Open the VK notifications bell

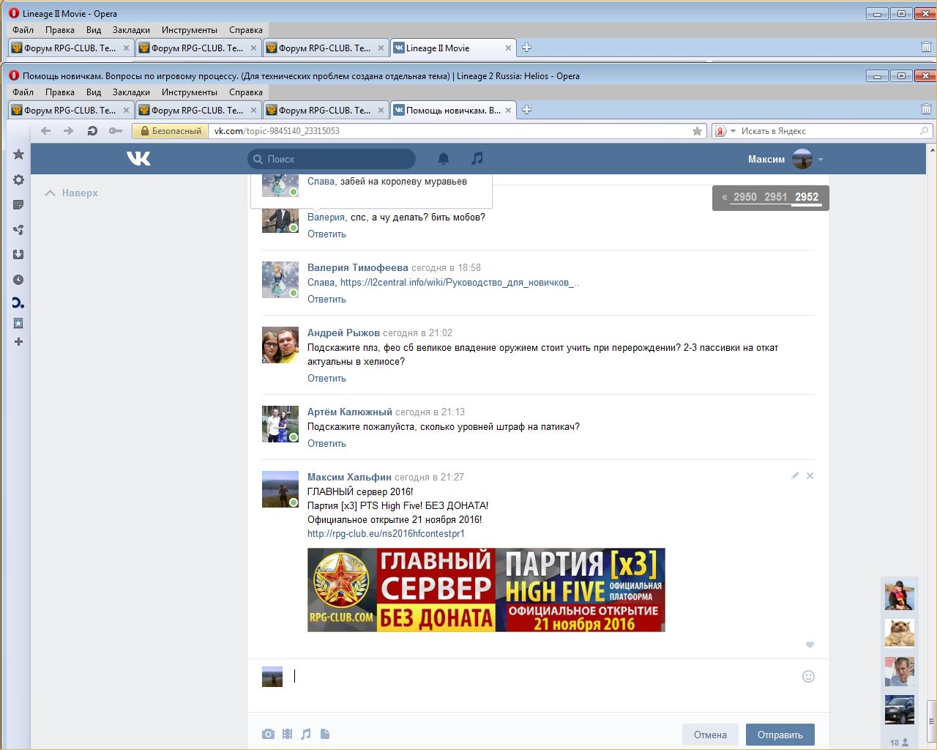pos(444,158)
